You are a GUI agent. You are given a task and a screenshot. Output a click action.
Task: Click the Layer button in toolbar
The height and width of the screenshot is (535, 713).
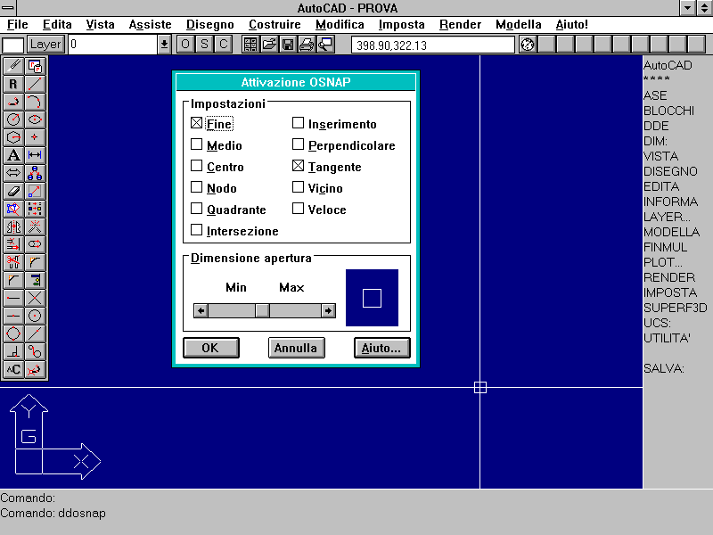click(x=45, y=45)
